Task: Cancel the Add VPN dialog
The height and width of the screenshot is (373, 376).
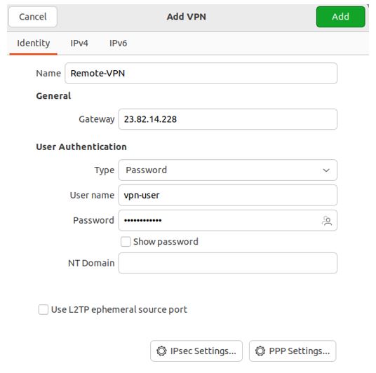Action: tap(33, 17)
